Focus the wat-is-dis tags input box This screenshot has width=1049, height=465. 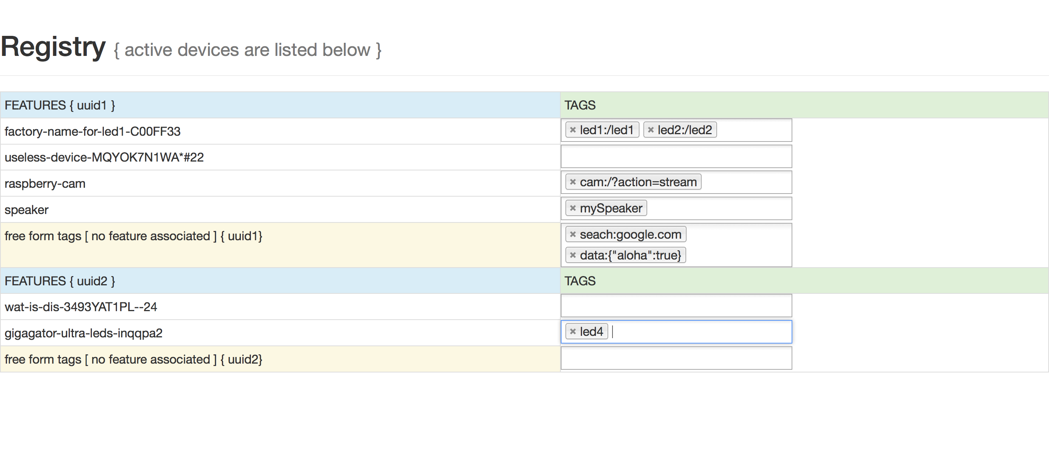point(676,305)
